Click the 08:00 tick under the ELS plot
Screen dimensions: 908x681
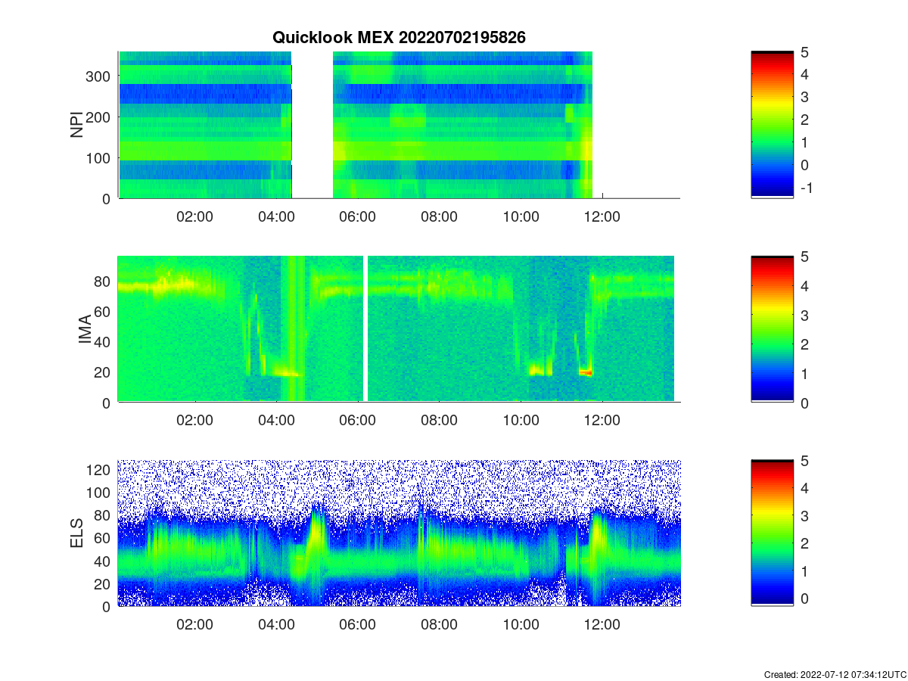click(439, 625)
